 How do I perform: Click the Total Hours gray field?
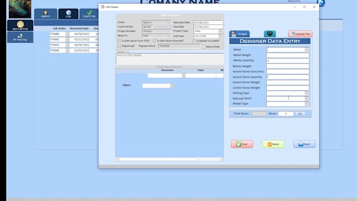pyautogui.click(x=259, y=113)
